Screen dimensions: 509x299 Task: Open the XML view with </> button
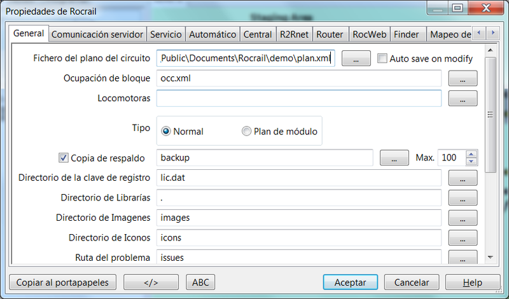point(151,282)
